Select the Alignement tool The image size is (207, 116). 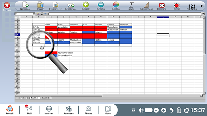pos(146,6)
